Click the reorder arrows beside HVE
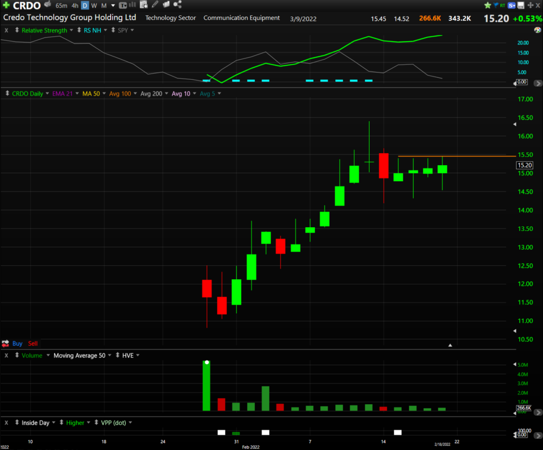This screenshot has height=450, width=543. pos(118,355)
